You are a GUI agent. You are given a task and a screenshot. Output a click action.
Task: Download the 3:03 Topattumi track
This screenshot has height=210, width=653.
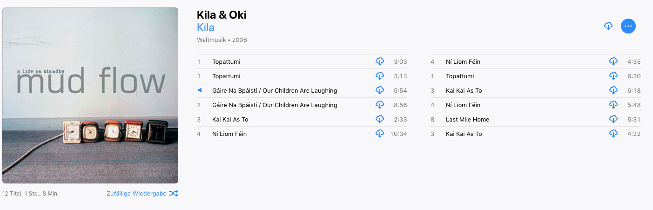point(379,61)
